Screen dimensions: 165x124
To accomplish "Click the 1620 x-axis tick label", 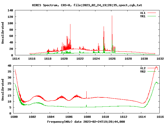I will coord(64,59).
